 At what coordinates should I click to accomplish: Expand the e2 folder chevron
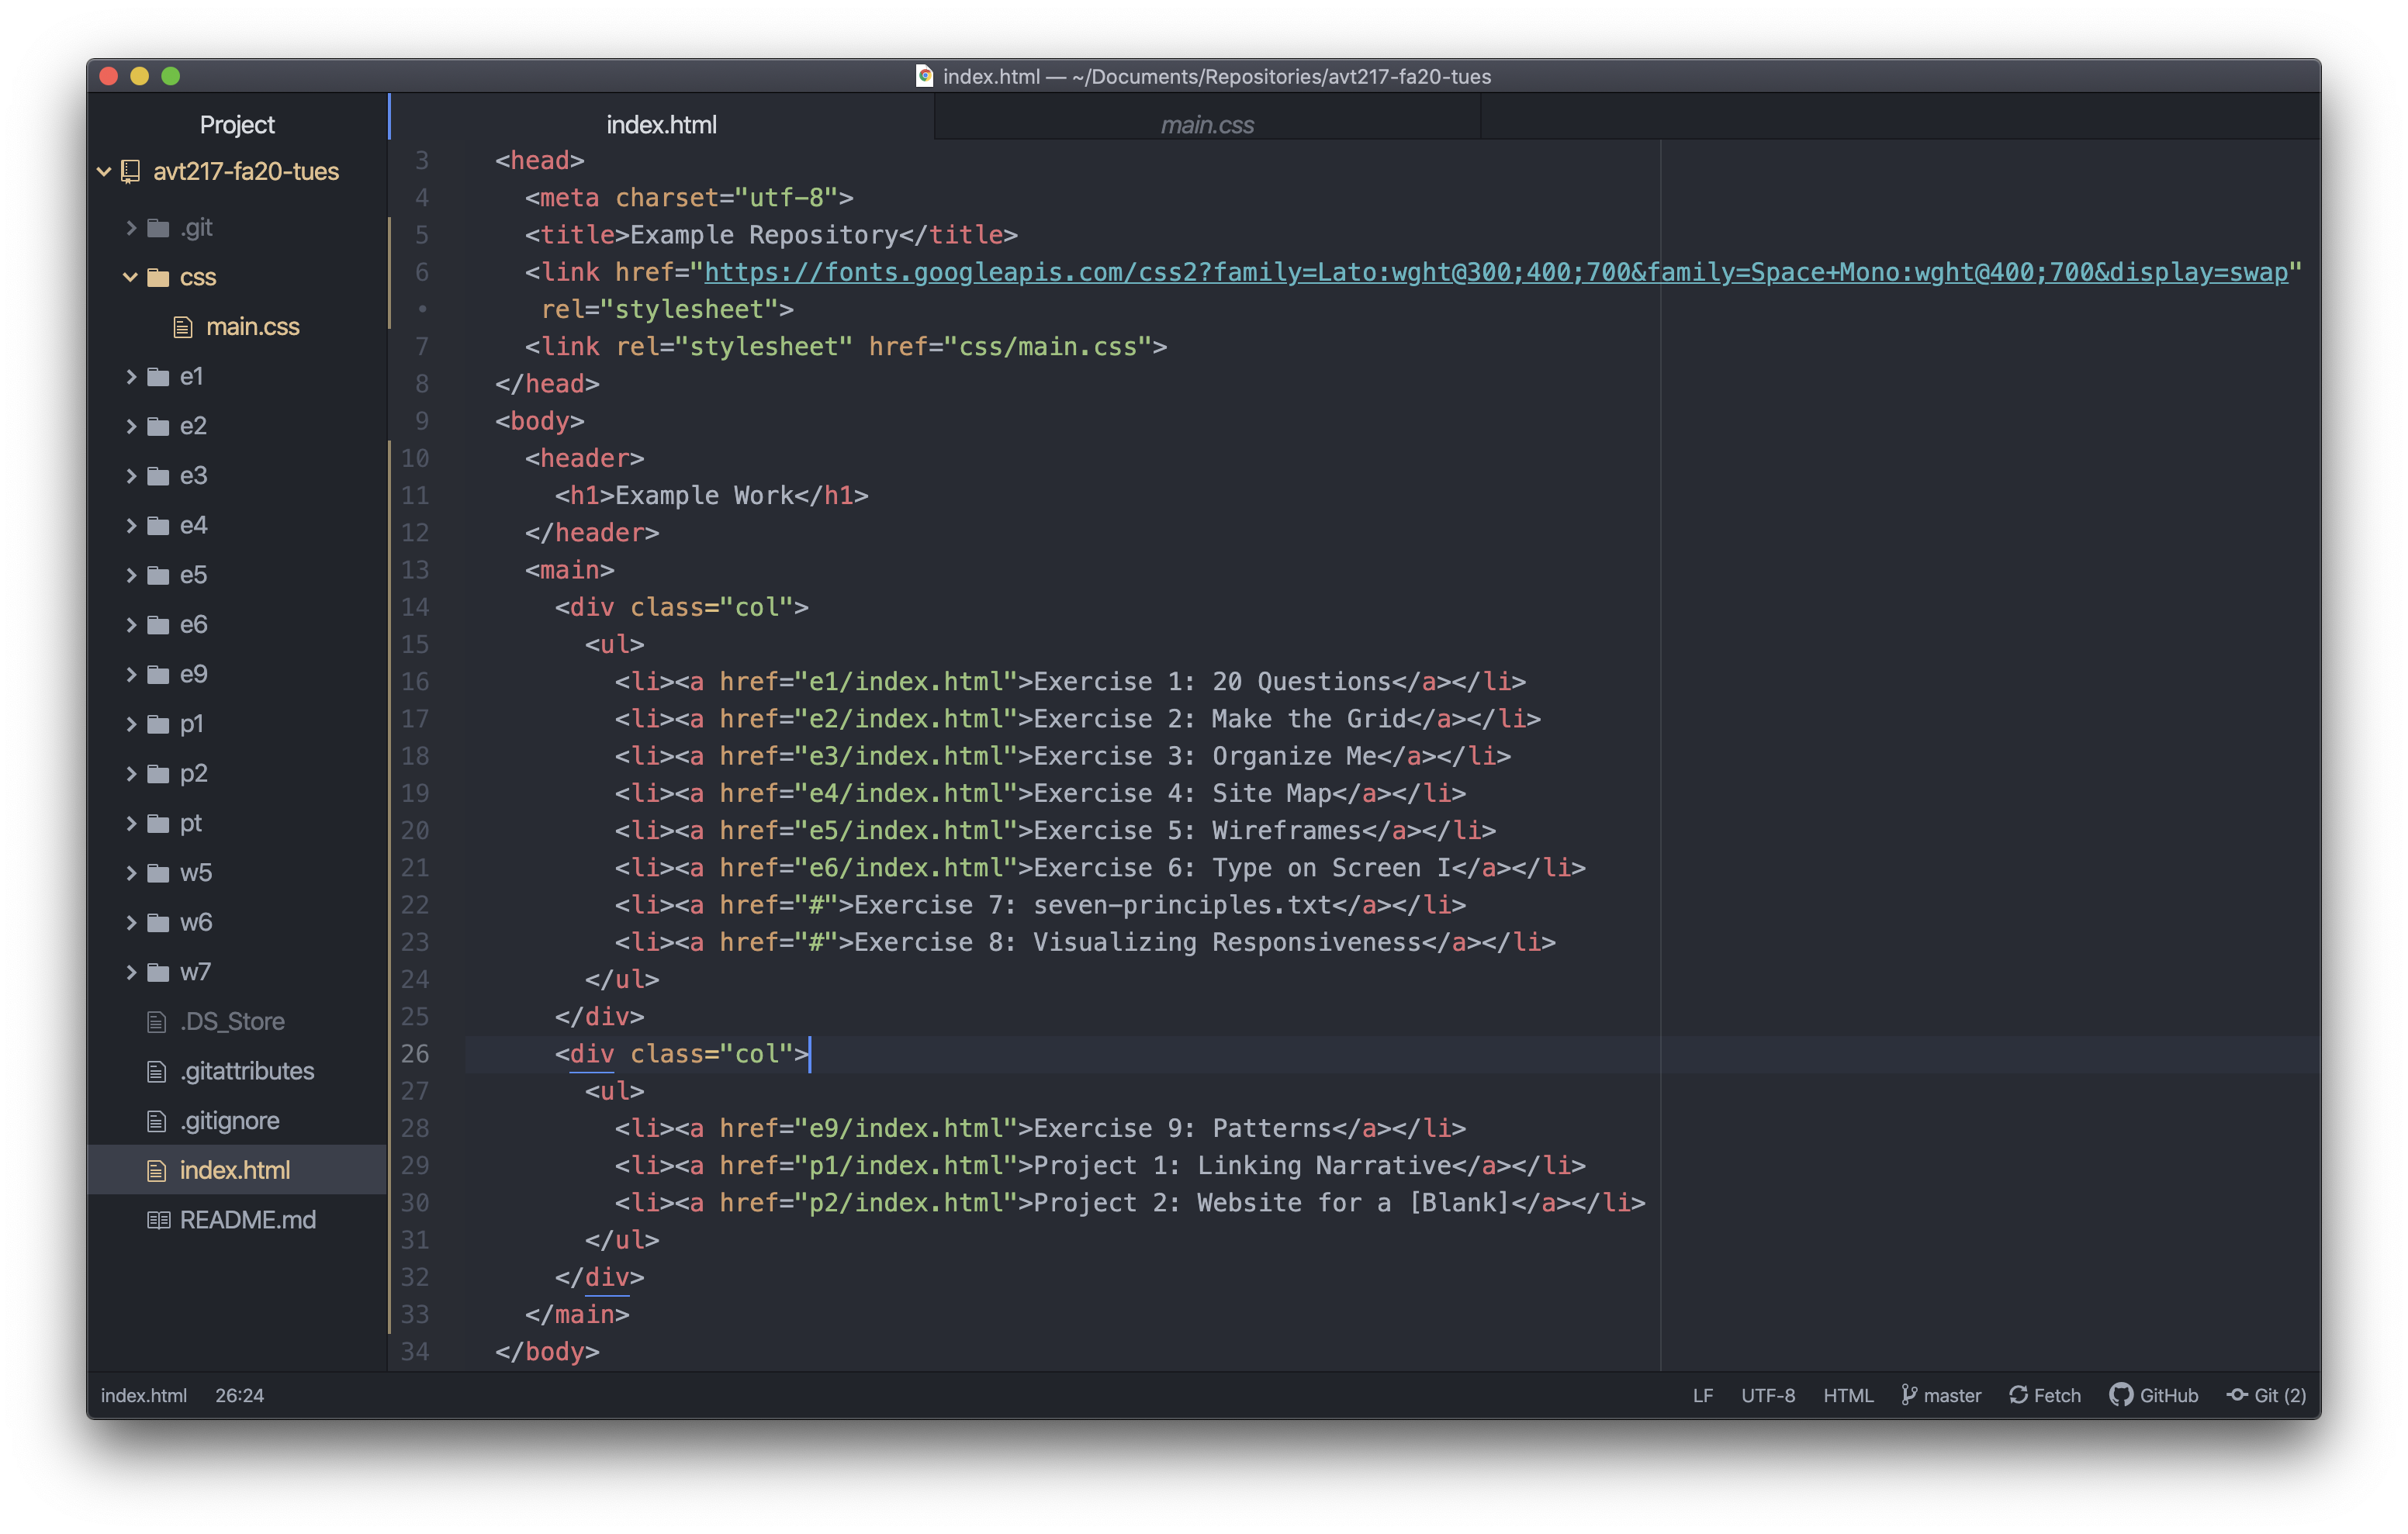pyautogui.click(x=131, y=426)
